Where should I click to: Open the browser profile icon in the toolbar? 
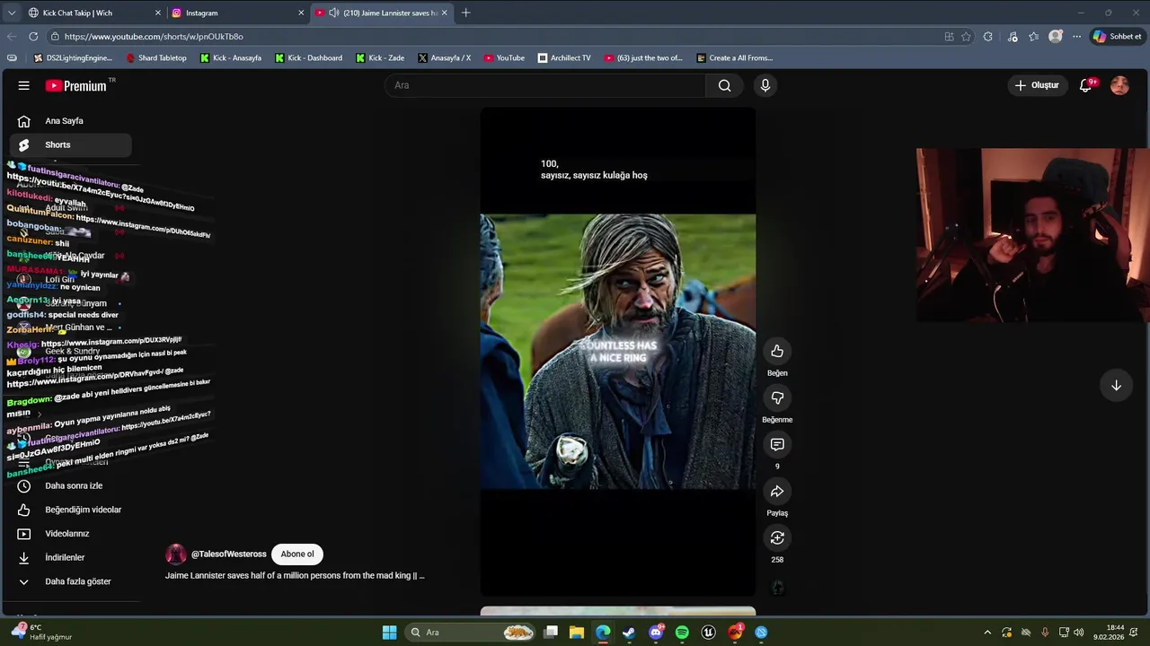click(1056, 37)
